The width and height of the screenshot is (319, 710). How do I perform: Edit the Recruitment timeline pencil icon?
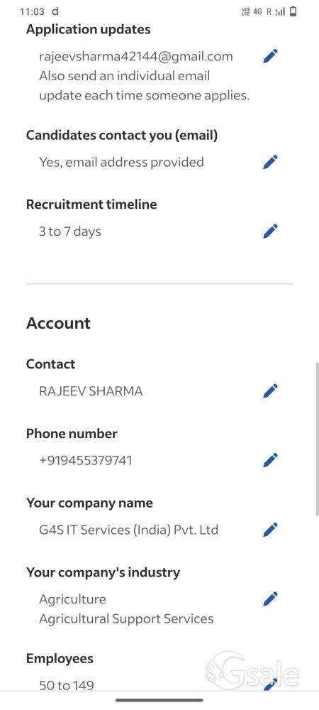[x=270, y=231]
